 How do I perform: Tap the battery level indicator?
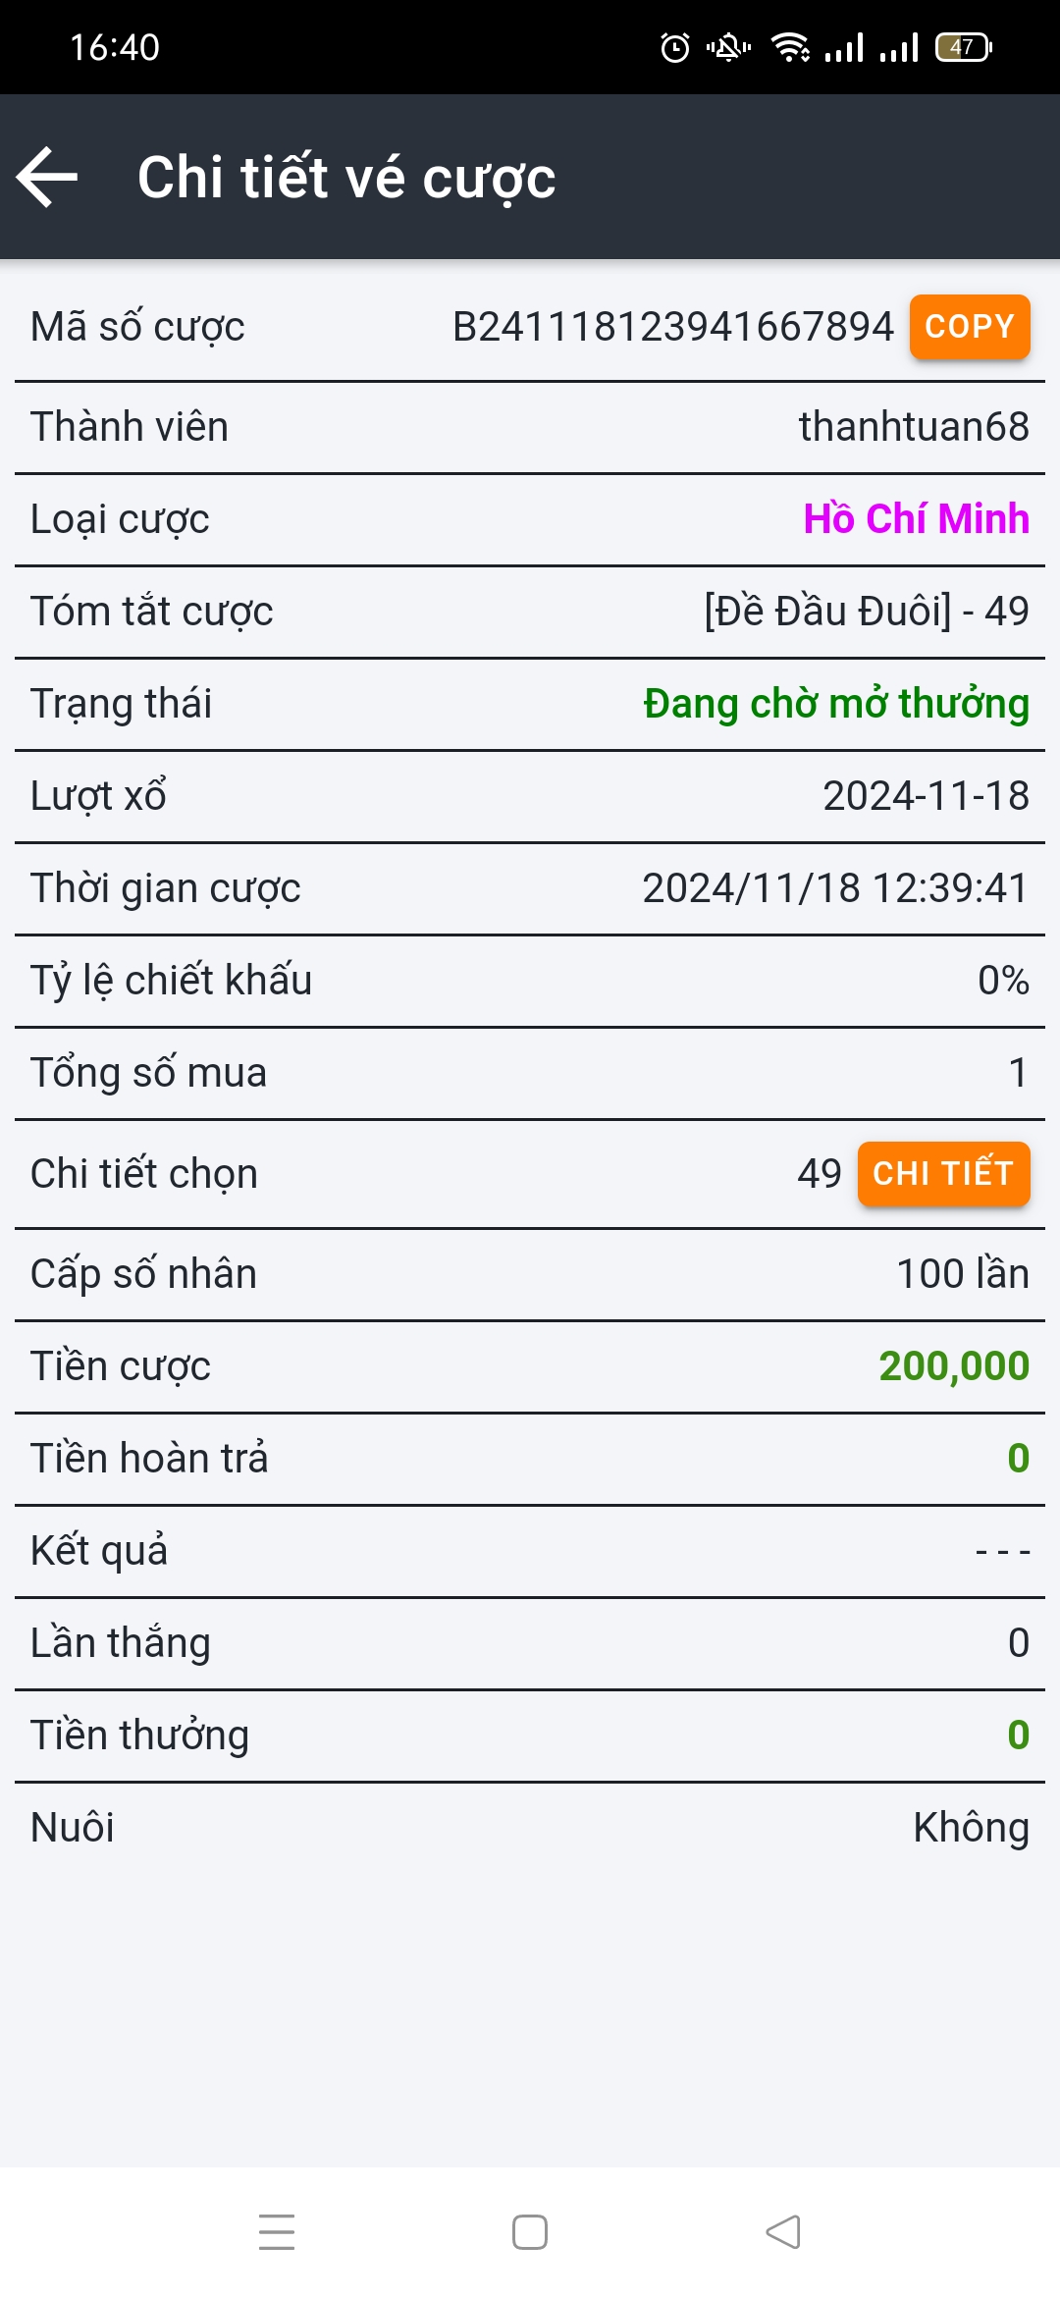point(964,47)
